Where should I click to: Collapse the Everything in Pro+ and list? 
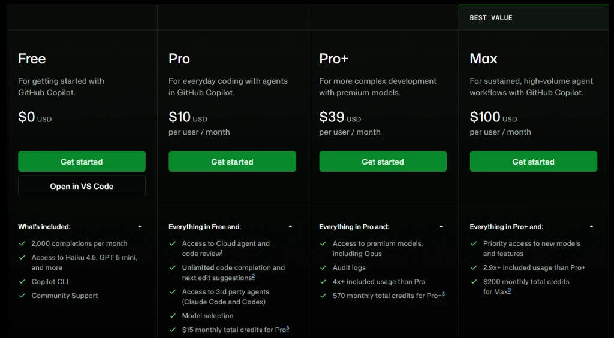[x=591, y=227]
